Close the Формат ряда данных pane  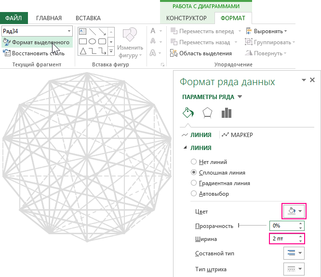tap(312, 80)
